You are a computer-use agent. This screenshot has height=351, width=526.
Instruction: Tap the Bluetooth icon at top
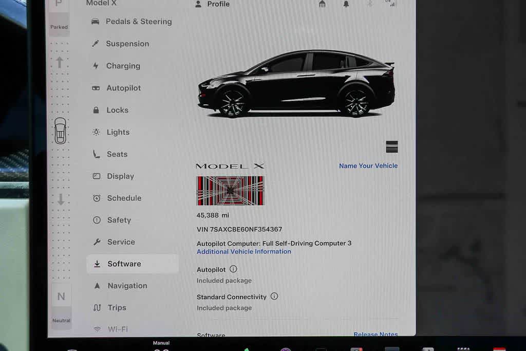point(368,4)
